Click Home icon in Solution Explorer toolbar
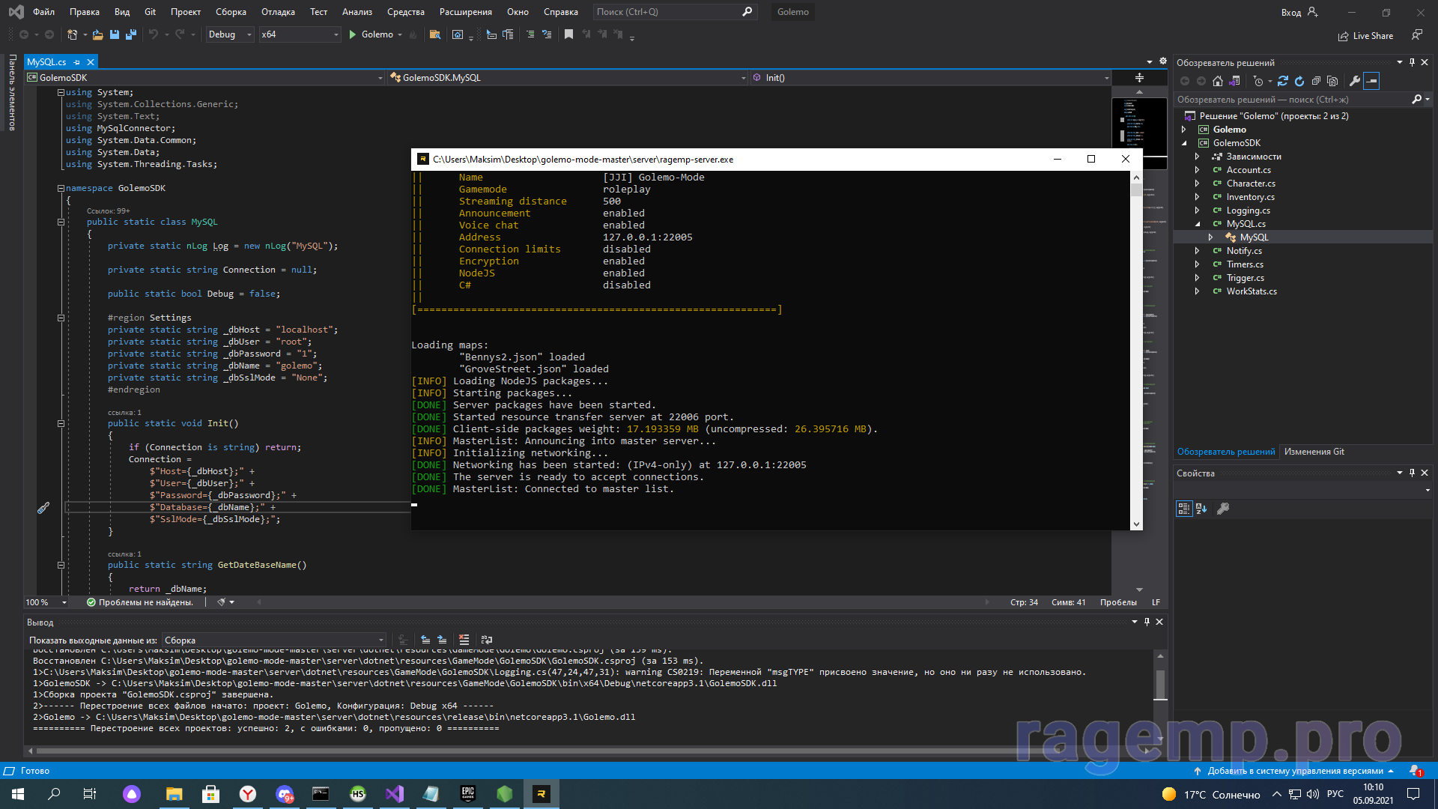The image size is (1438, 809). click(1218, 81)
